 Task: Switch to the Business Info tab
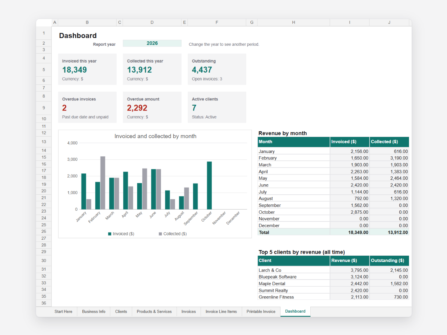click(93, 312)
